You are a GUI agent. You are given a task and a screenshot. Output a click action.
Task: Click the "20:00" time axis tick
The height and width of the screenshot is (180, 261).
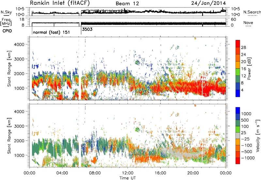point(193,173)
